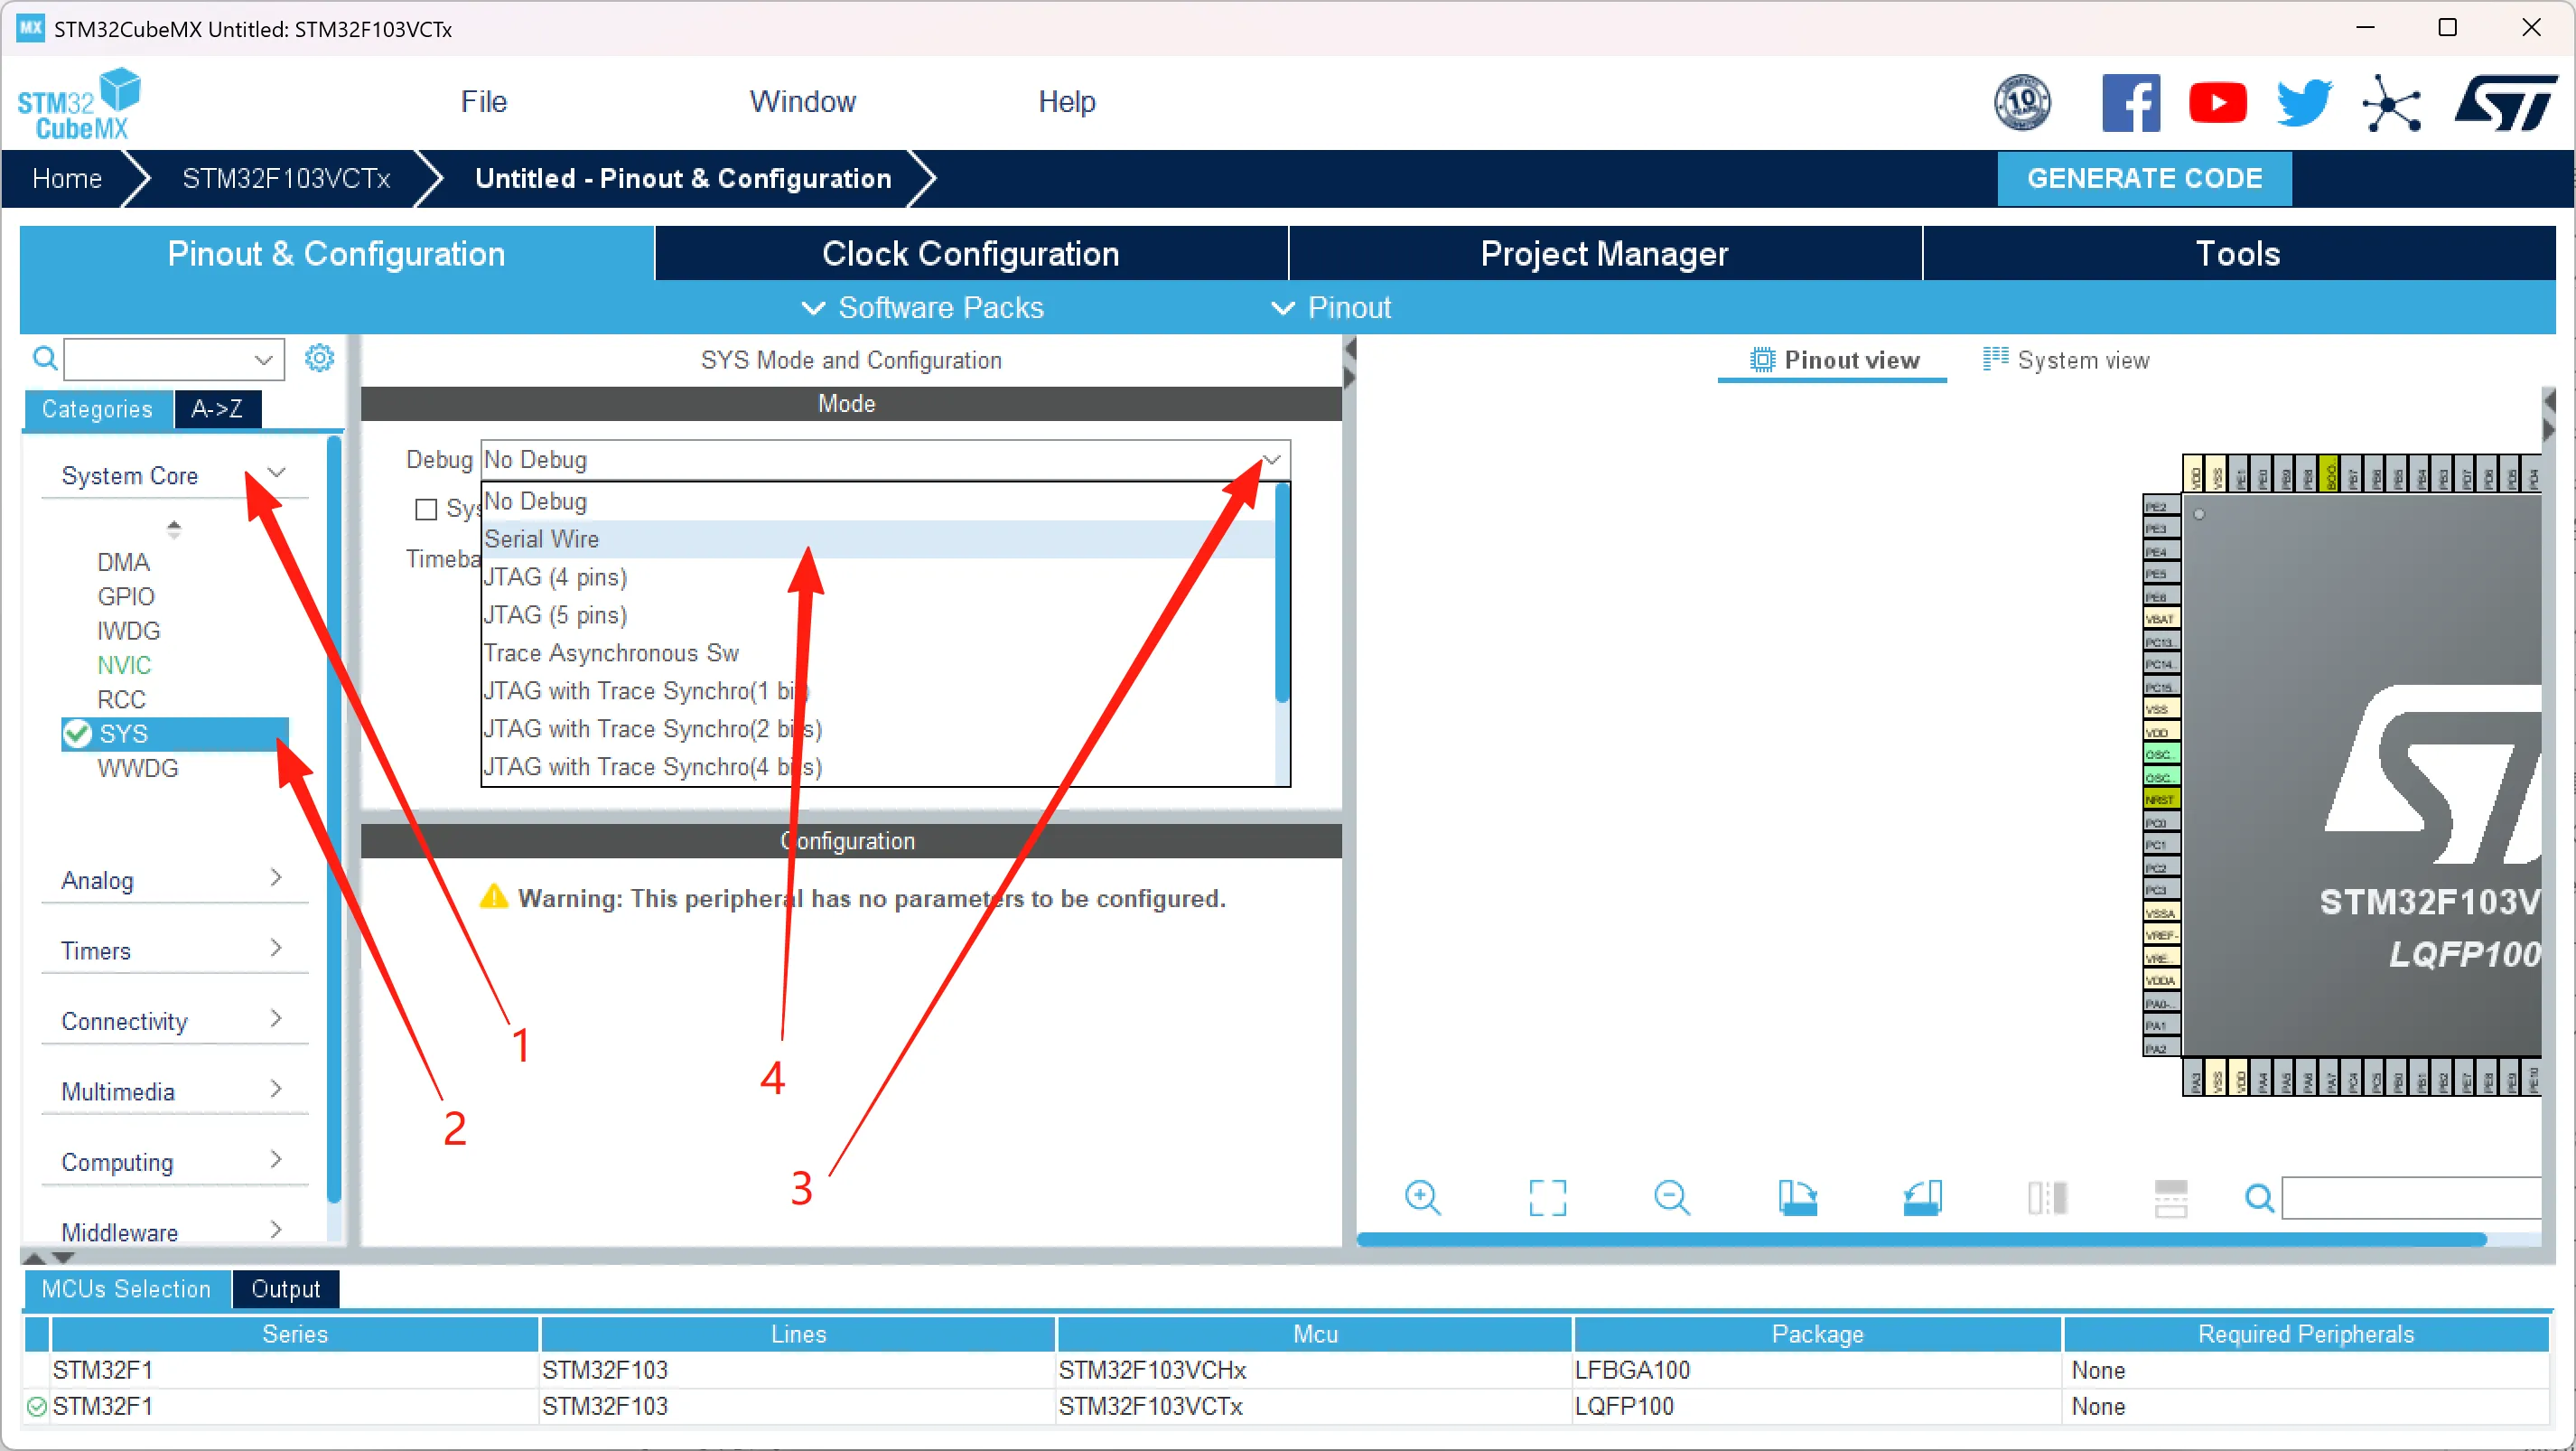The height and width of the screenshot is (1451, 2576).
Task: Click the zoom out magnifier icon
Action: [1671, 1197]
